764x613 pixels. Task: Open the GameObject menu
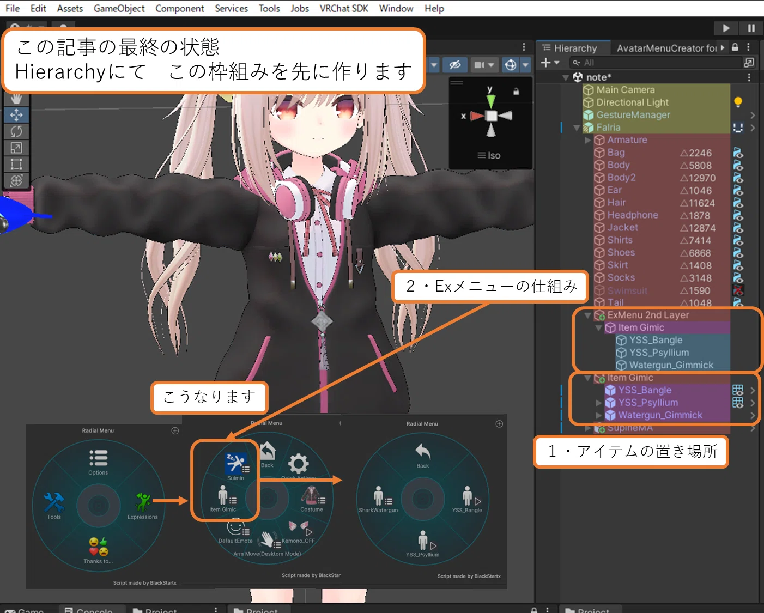point(119,8)
